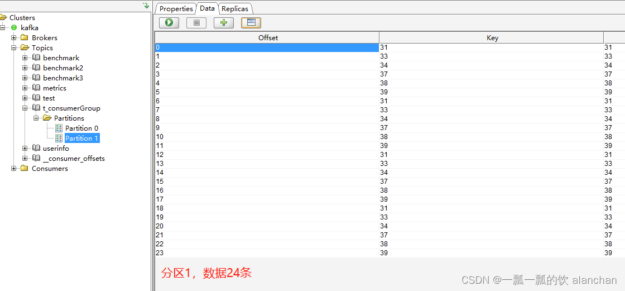625x291 pixels.
Task: Click the benchmark topic book icon
Action: (x=36, y=58)
